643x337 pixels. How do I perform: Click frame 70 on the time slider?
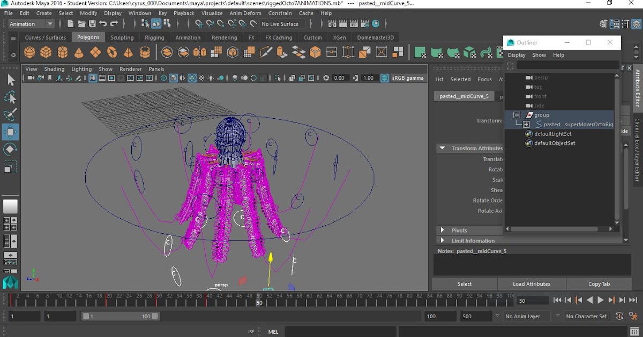point(359,301)
